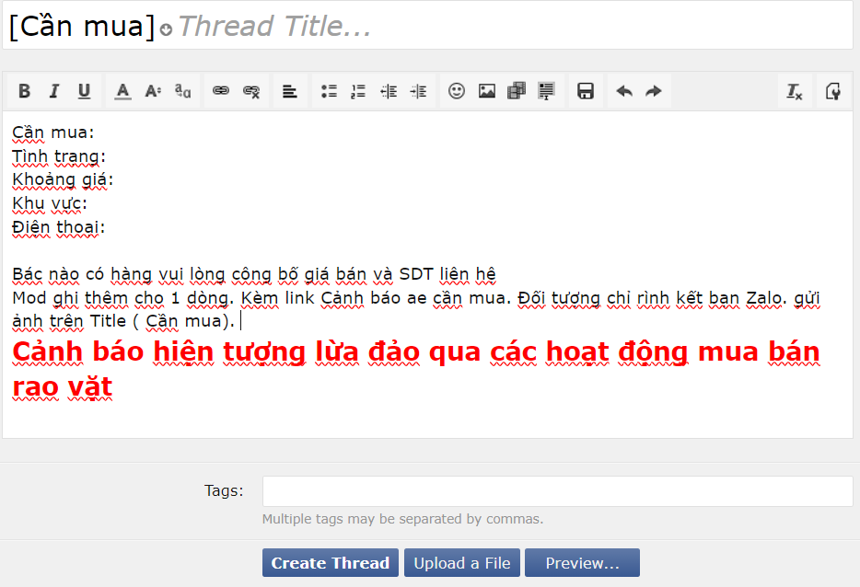The width and height of the screenshot is (860, 587).
Task: Insert a link via chain icon
Action: [x=221, y=91]
